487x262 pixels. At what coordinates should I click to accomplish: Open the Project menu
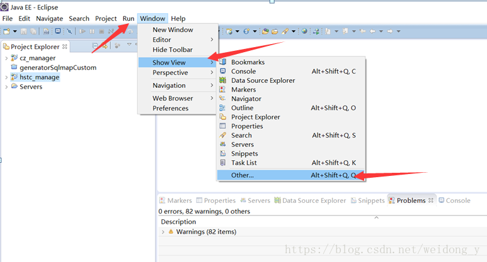point(106,19)
